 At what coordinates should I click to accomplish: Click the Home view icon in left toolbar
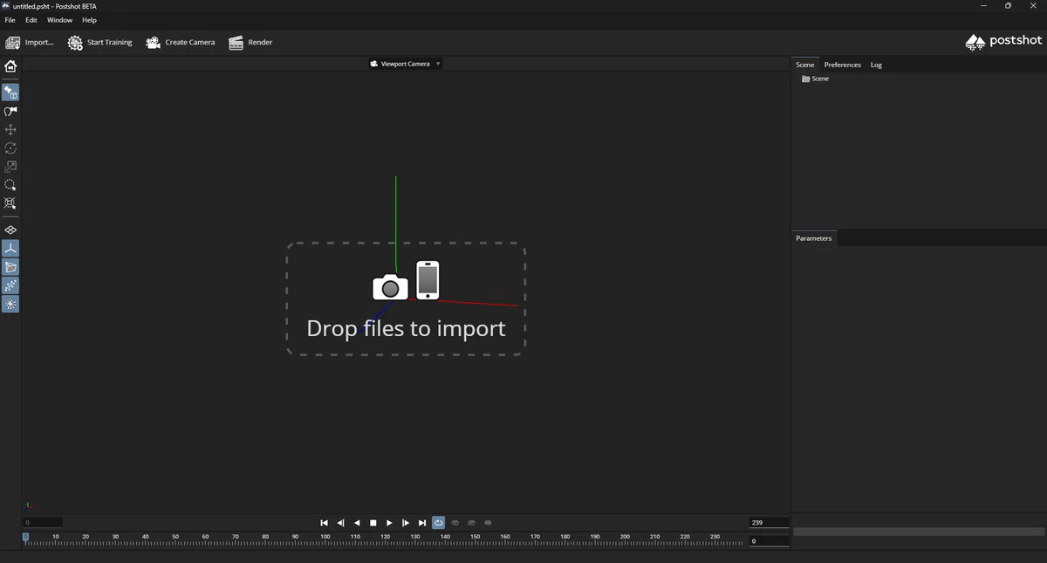[10, 66]
